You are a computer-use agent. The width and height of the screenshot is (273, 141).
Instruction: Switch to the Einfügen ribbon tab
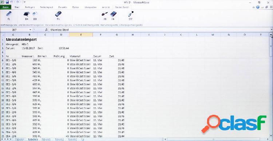30,7
